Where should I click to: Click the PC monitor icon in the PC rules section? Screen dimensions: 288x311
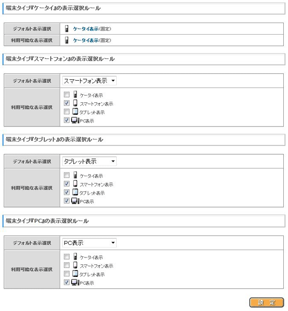[x=75, y=282]
